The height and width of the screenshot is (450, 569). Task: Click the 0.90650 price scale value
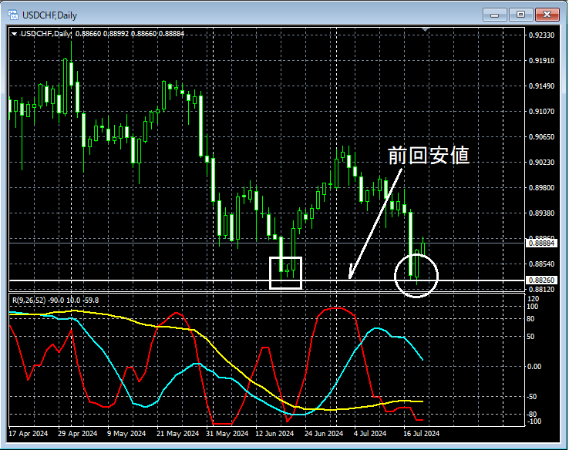click(542, 136)
